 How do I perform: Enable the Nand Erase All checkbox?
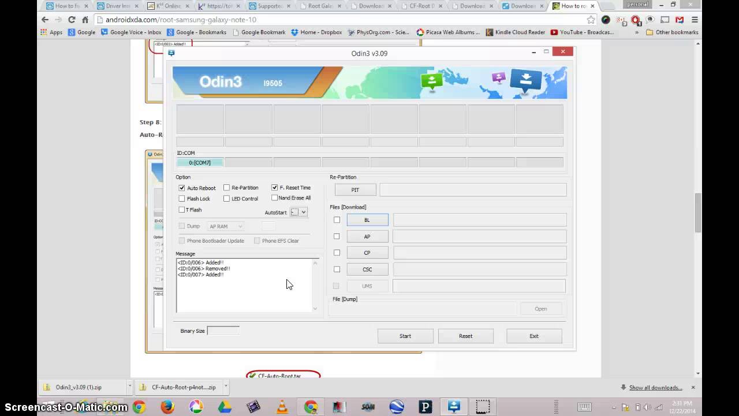[274, 198]
